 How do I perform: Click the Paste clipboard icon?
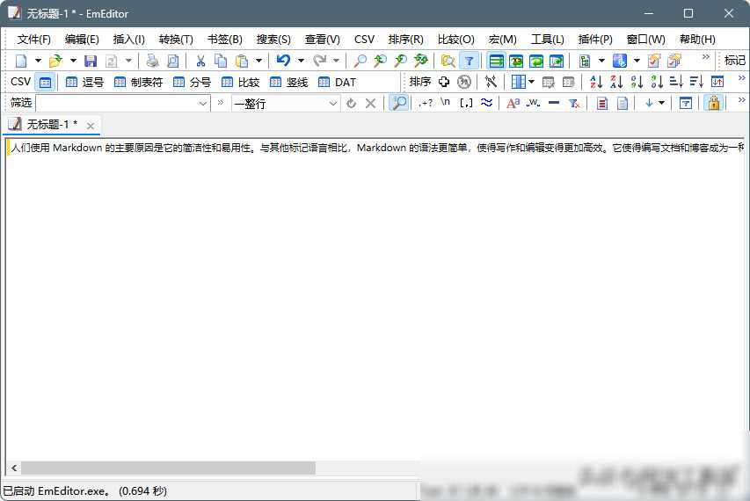(242, 61)
